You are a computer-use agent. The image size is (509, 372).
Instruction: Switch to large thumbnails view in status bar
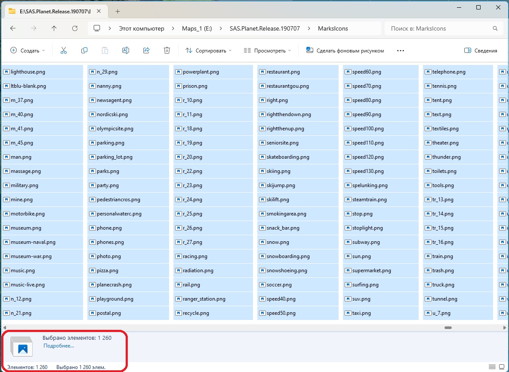502,367
